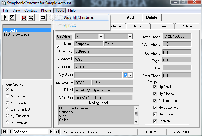Open the Mr. salutation dropdown

pyautogui.click(x=101, y=37)
